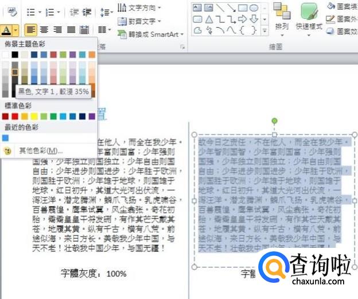This screenshot has height=299, width=358.
Task: Choose yellow in the standard colors
Action: [34, 117]
